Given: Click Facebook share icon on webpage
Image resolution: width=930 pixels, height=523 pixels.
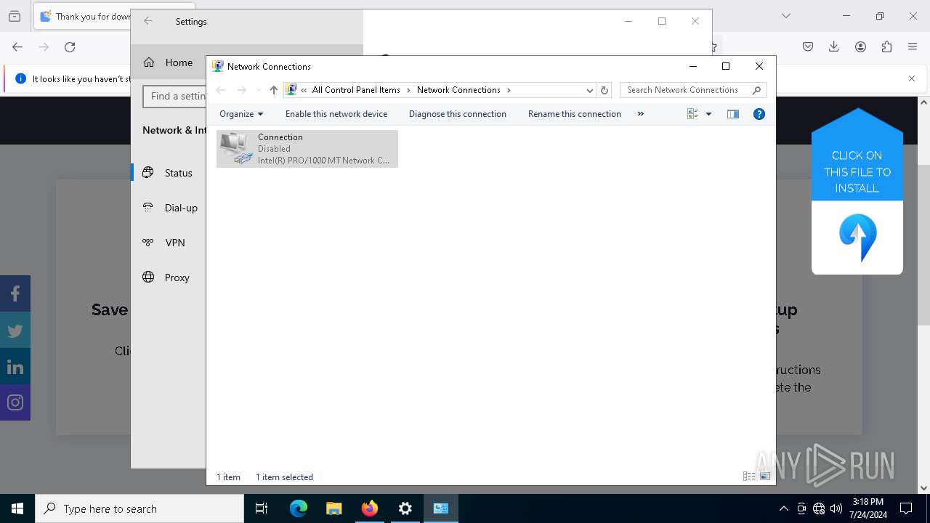Looking at the screenshot, I should [x=15, y=293].
